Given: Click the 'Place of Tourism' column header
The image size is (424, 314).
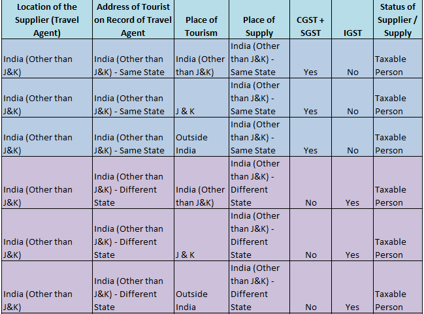Looking at the screenshot, I should click(x=201, y=26).
